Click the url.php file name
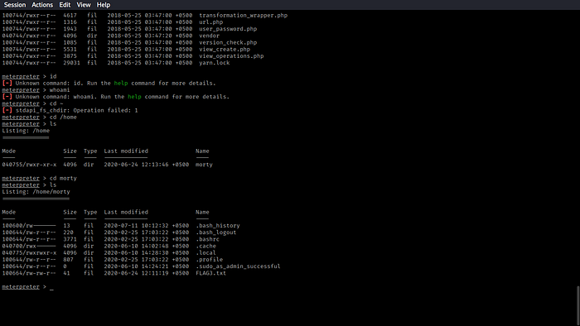 coord(211,22)
